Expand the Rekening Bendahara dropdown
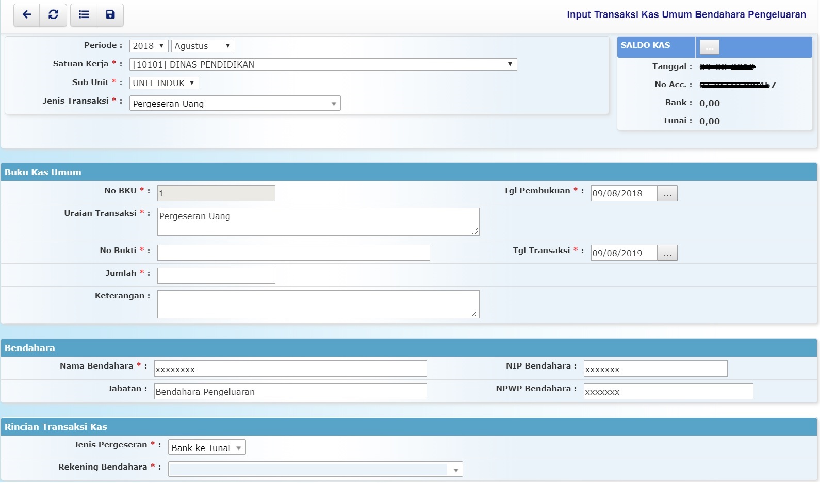The image size is (820, 483). tap(315, 469)
